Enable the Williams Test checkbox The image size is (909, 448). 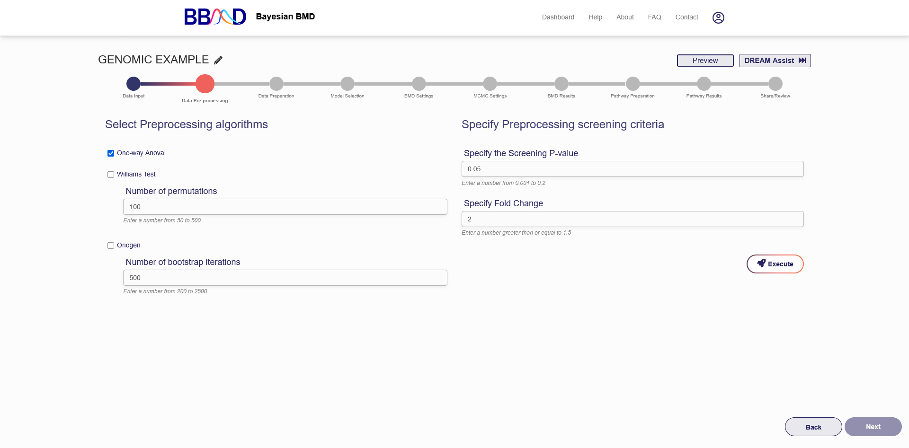pyautogui.click(x=111, y=175)
